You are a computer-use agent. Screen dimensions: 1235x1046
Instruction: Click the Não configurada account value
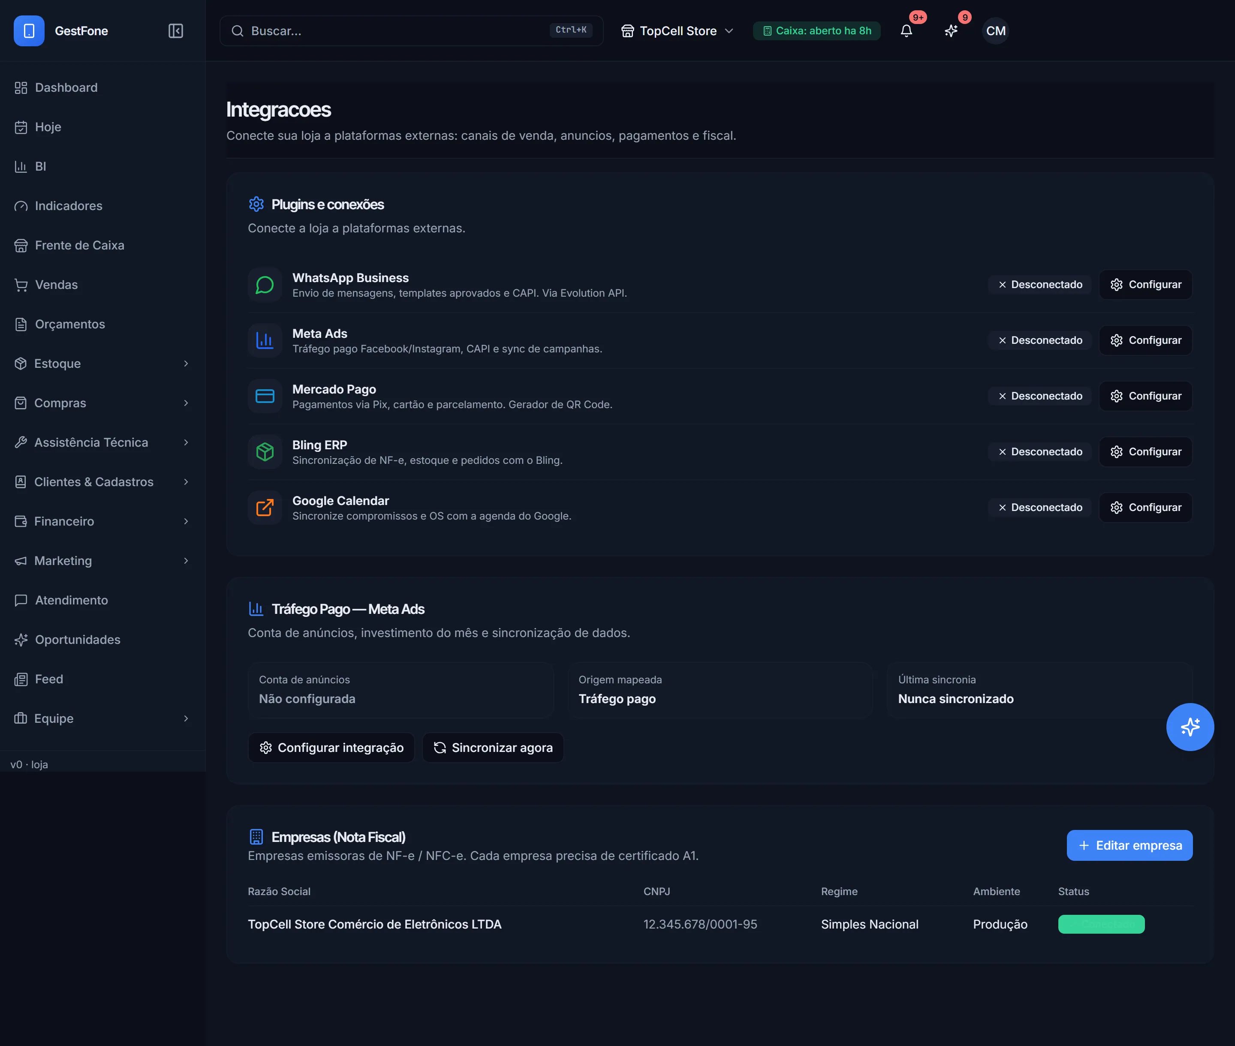(x=307, y=699)
